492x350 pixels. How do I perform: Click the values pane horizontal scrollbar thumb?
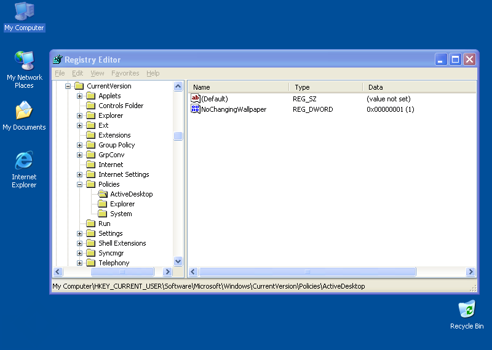coord(307,271)
